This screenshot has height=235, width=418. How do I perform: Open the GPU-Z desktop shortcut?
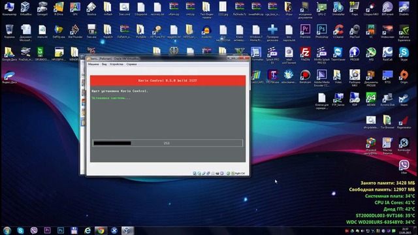(322, 8)
